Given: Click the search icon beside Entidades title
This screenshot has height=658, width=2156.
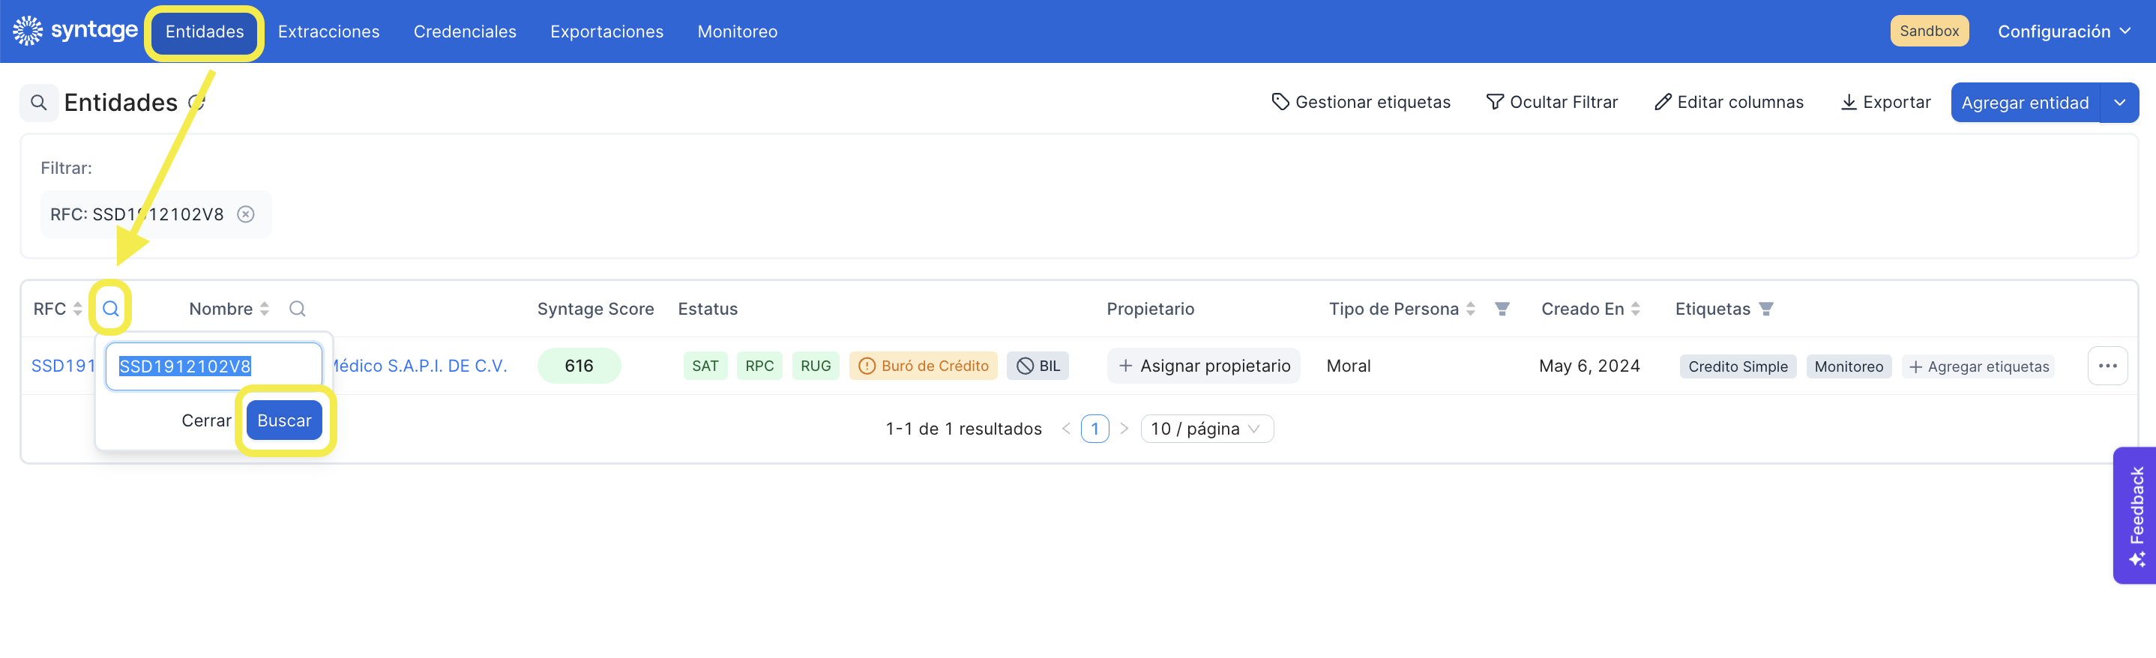Looking at the screenshot, I should tap(38, 102).
